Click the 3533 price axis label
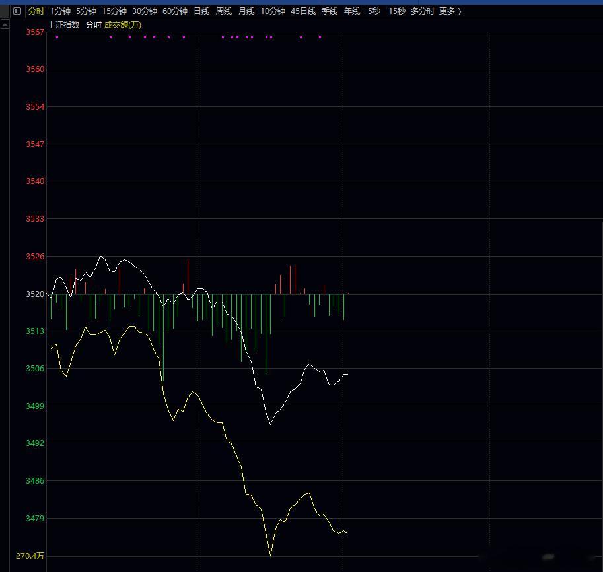Viewport: 603px width, 572px height. [35, 219]
